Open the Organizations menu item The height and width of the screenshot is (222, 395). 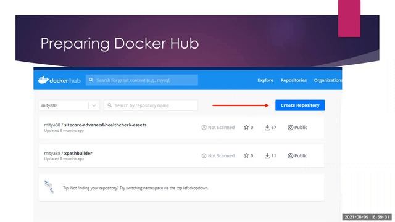coord(328,80)
